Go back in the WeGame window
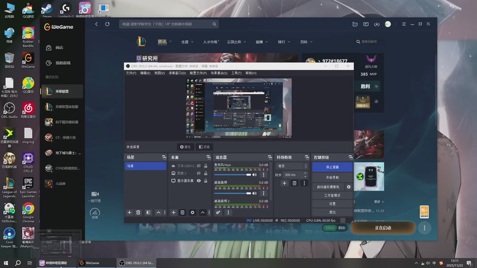This screenshot has width=477, height=268. (x=97, y=24)
